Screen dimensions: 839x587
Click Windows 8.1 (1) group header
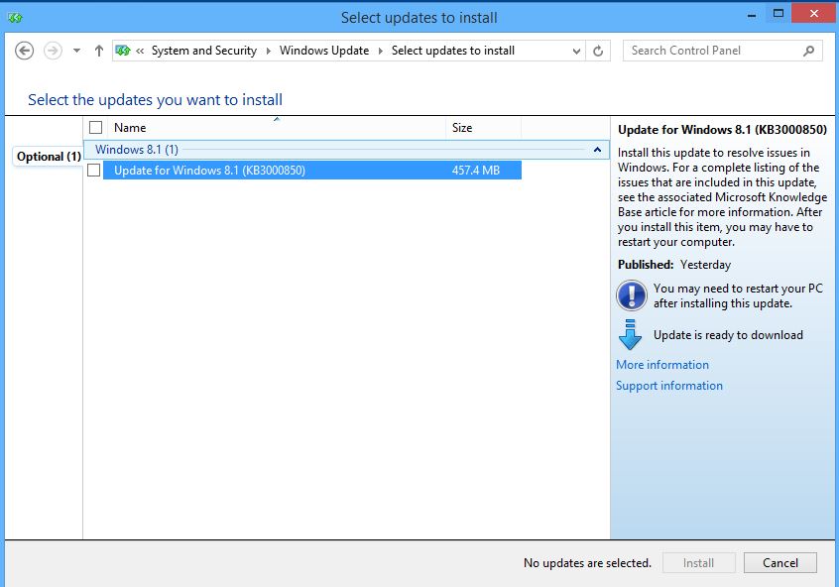click(x=346, y=150)
